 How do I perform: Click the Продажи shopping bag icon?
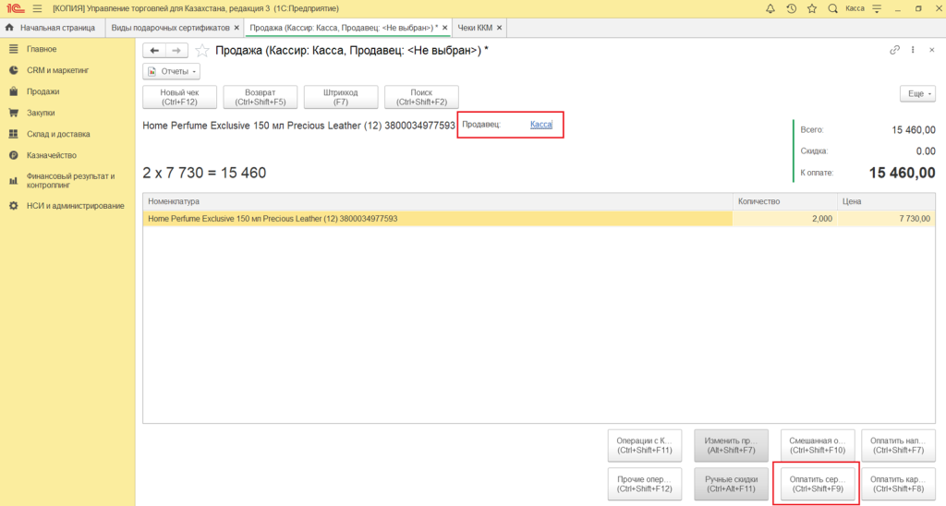(x=13, y=91)
